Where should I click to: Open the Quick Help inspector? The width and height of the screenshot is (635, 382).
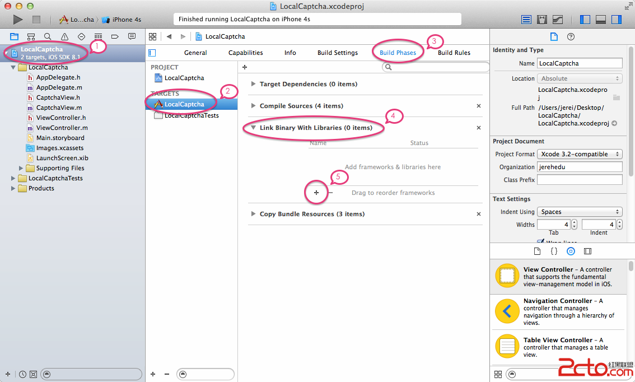571,37
